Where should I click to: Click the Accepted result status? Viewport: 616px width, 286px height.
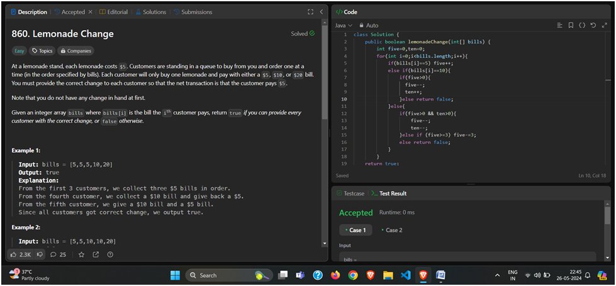pyautogui.click(x=356, y=212)
